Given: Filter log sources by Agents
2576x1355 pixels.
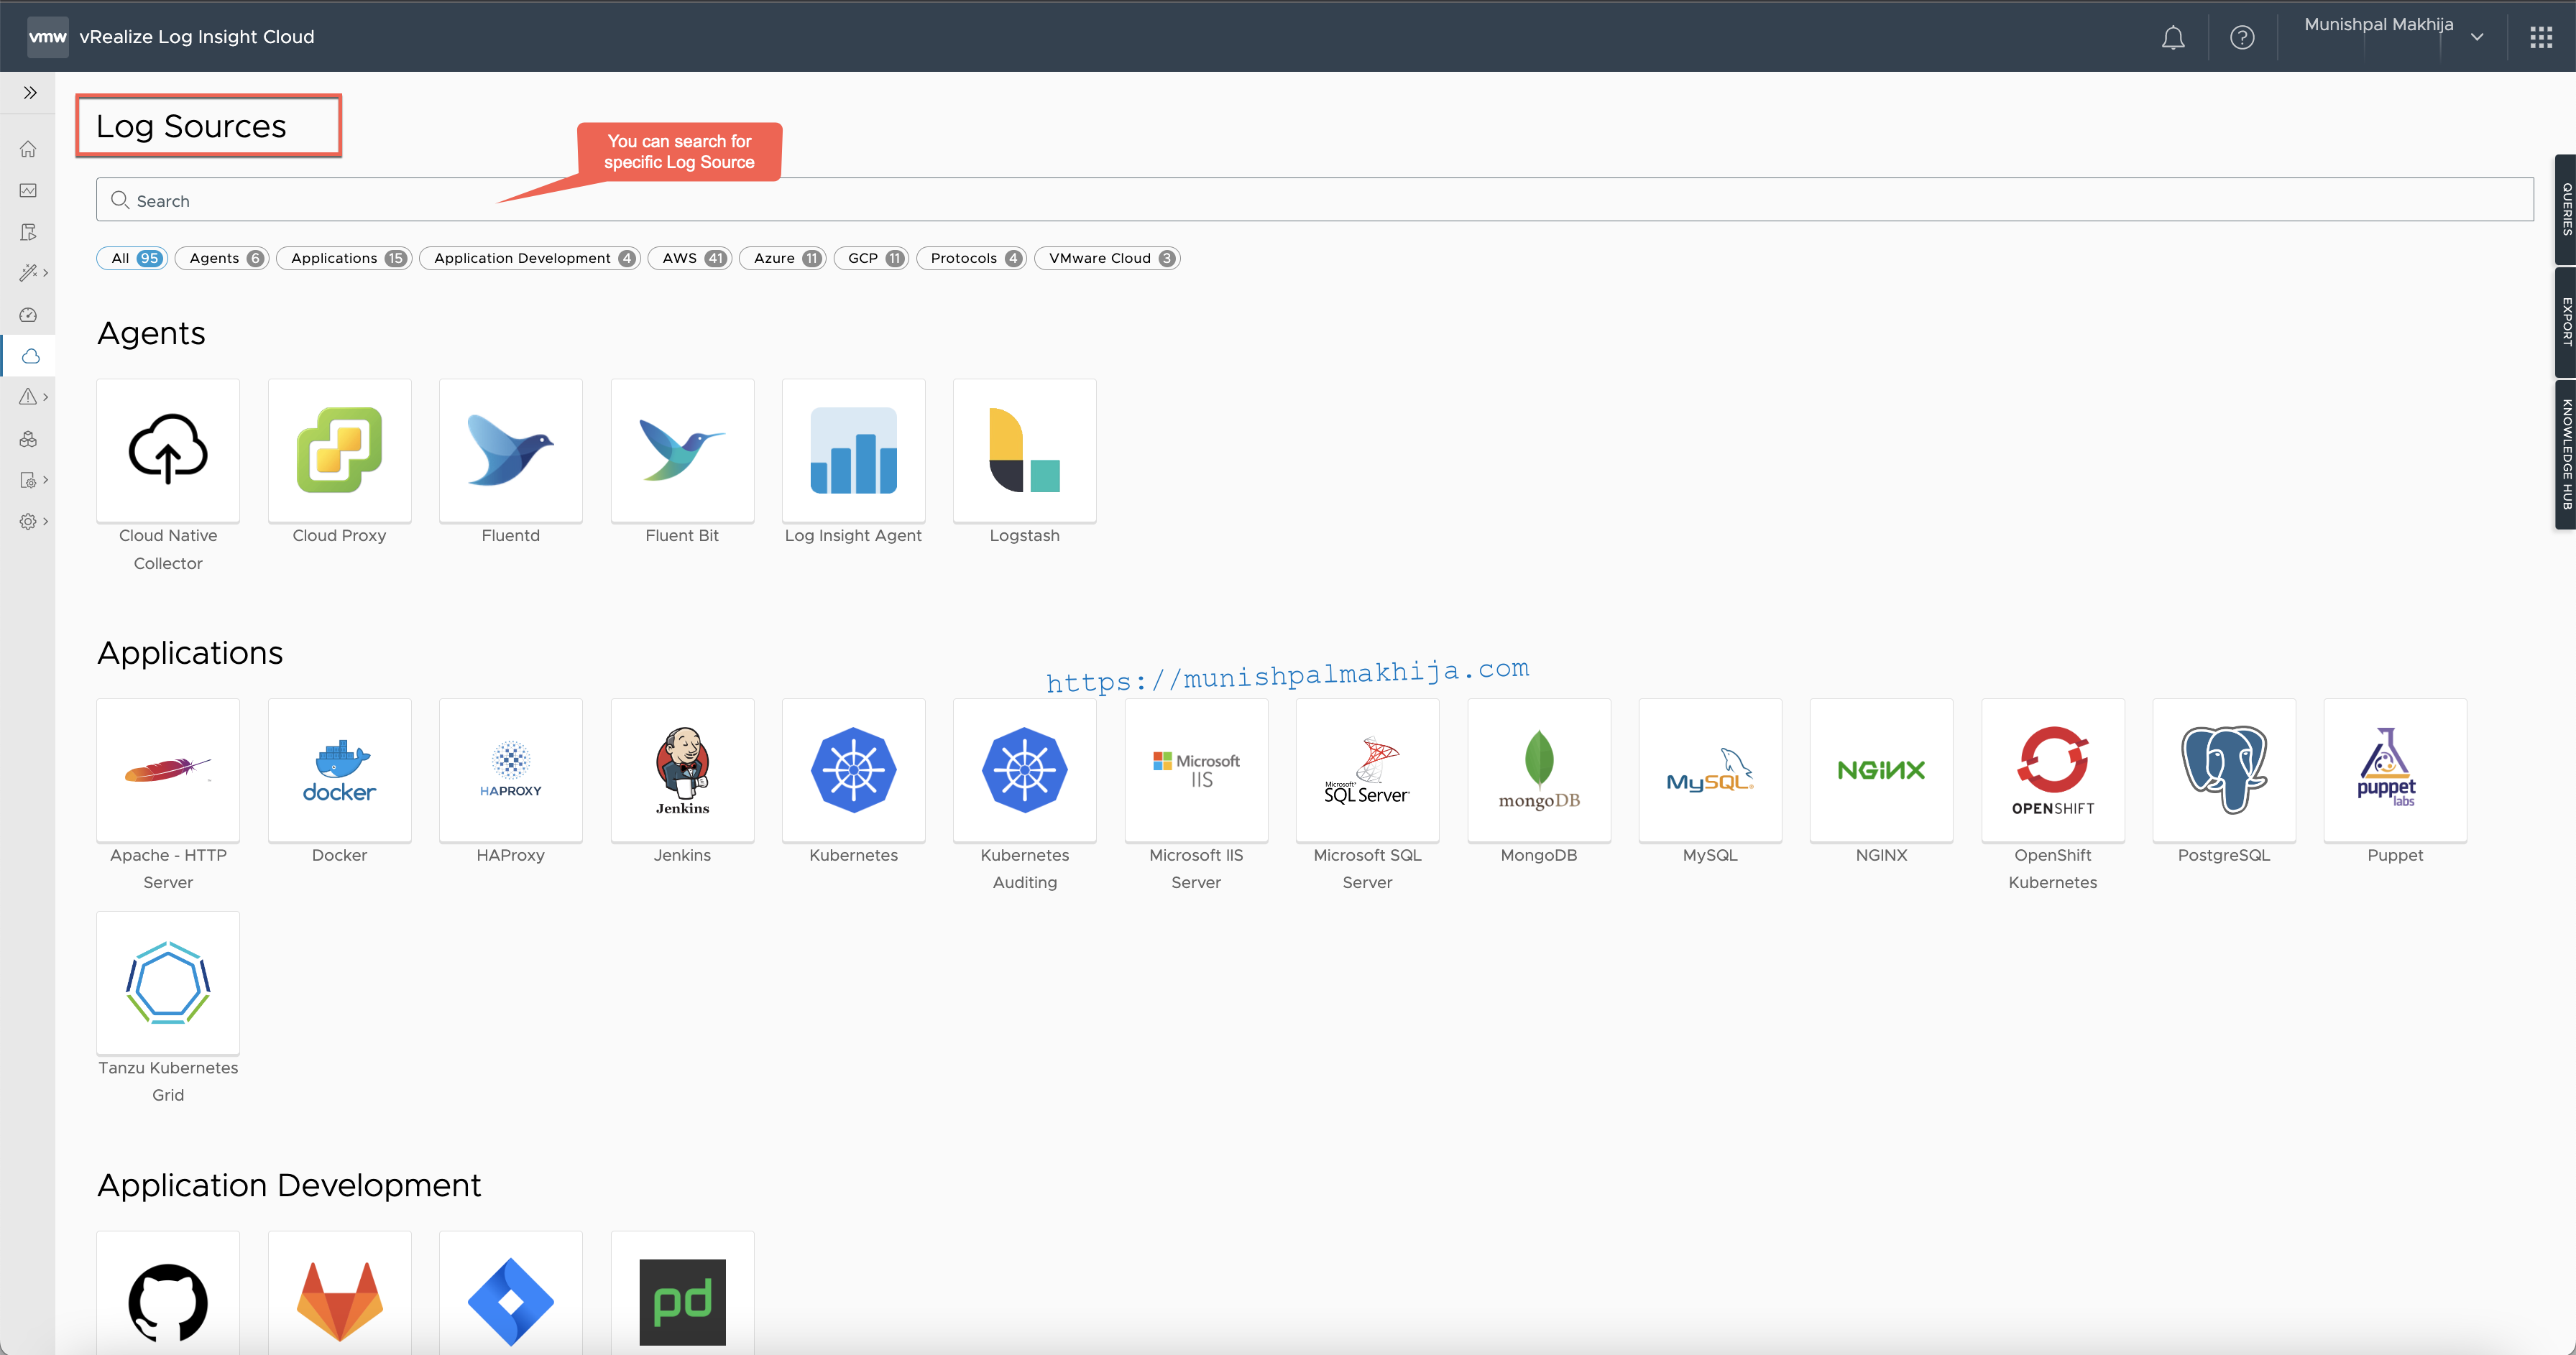Looking at the screenshot, I should click(x=222, y=258).
